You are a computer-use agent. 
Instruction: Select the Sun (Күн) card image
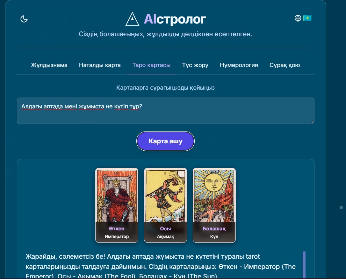(x=214, y=196)
